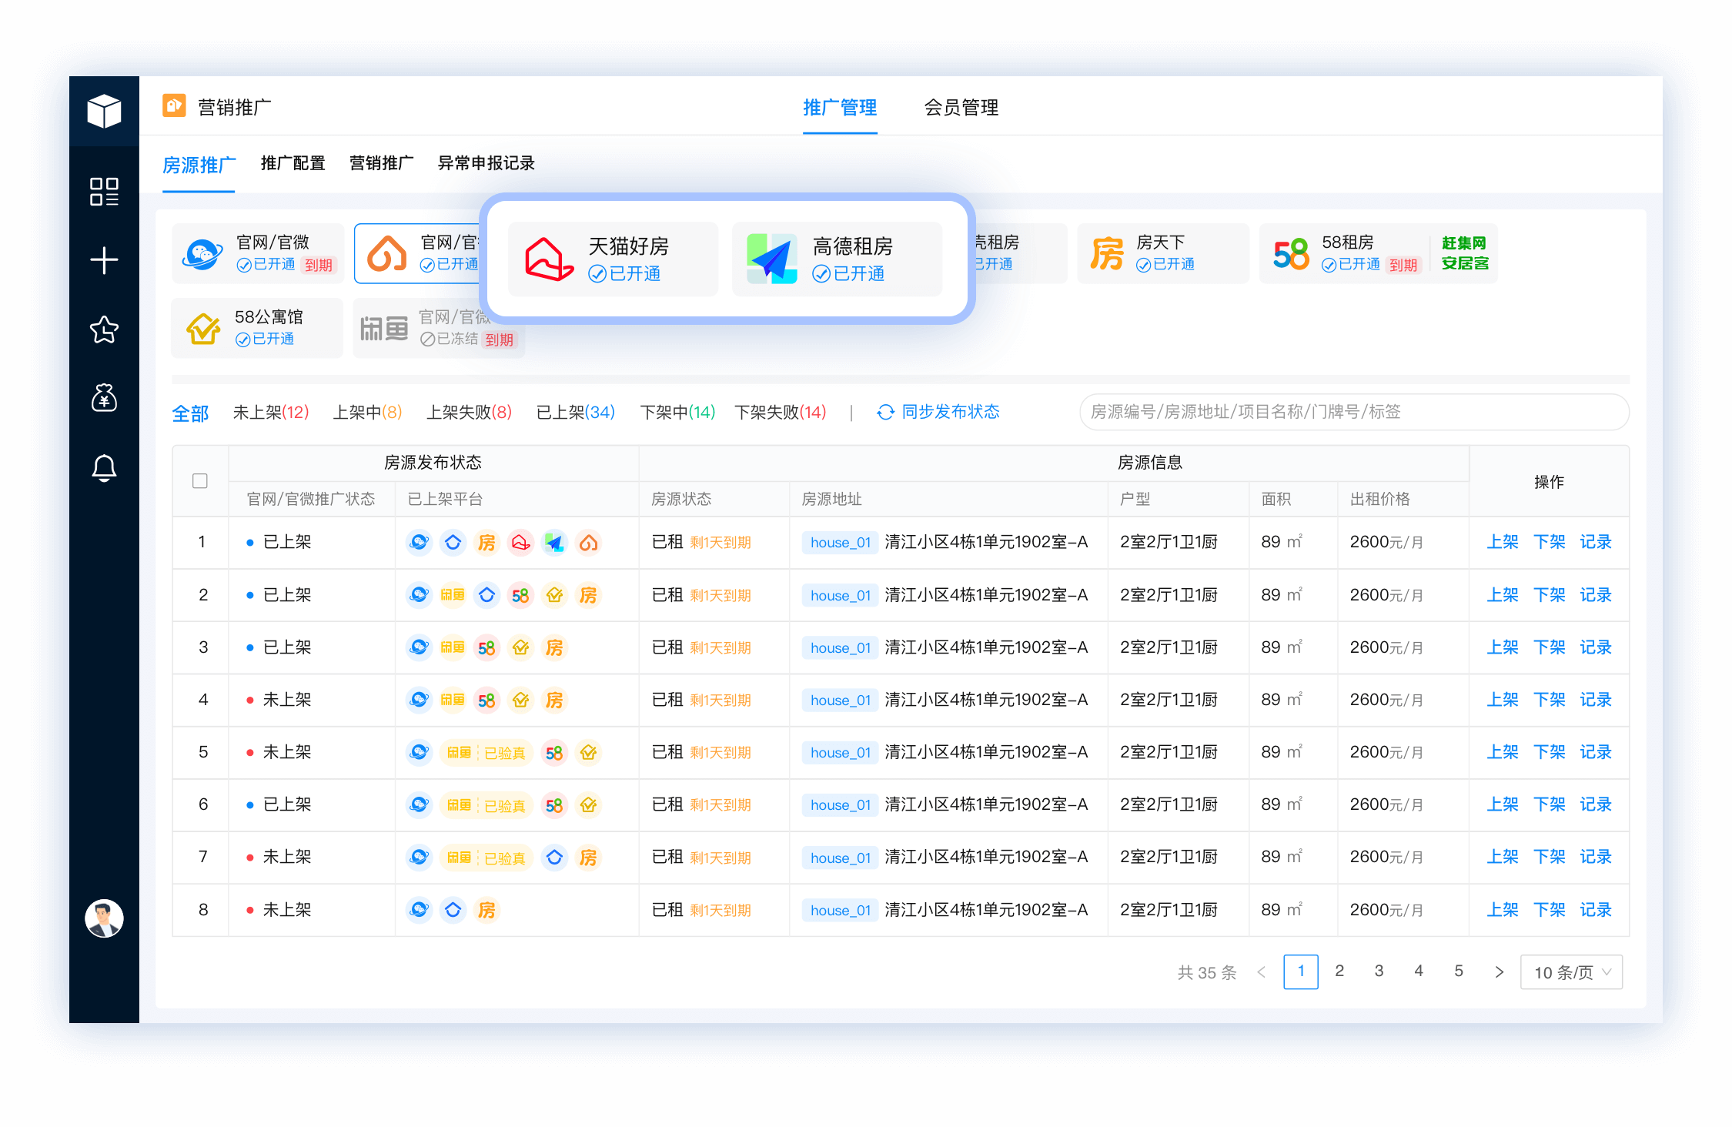Viewport: 1732px width, 1127px height.
Task: Click the user avatar in sidebar
Action: tap(104, 918)
